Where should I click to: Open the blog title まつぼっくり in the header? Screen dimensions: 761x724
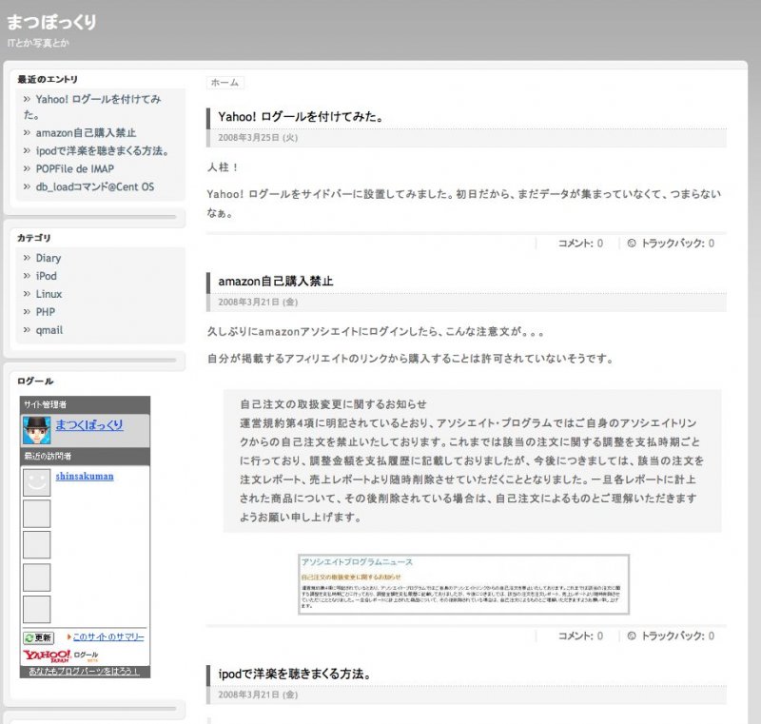51,22
